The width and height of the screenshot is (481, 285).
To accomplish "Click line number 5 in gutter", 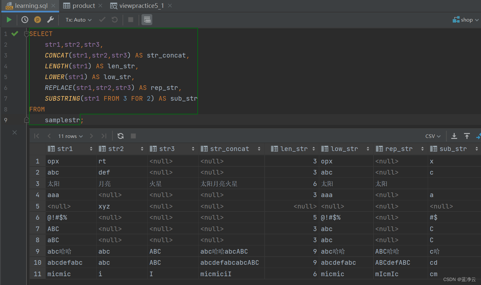I will (6, 77).
